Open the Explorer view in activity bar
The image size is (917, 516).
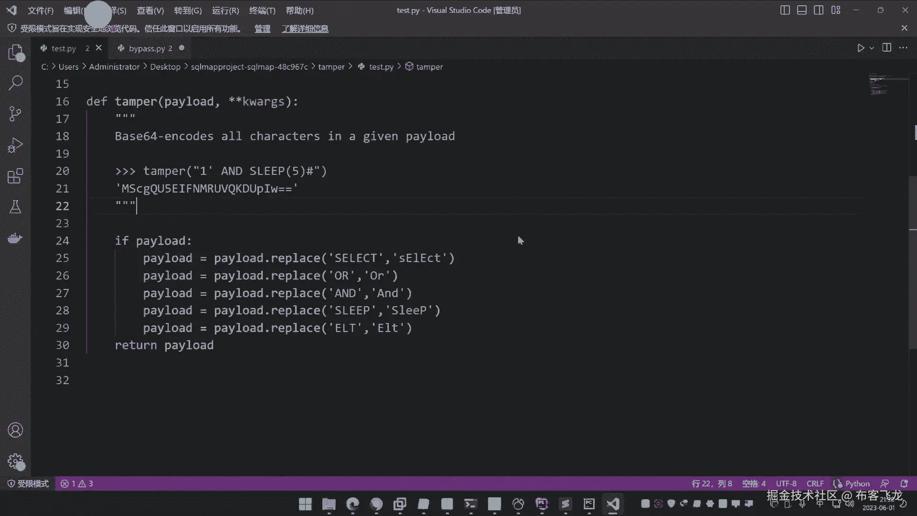click(15, 53)
